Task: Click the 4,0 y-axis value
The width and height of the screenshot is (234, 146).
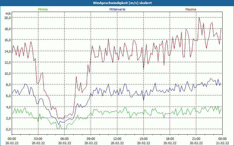Action: click(8, 107)
